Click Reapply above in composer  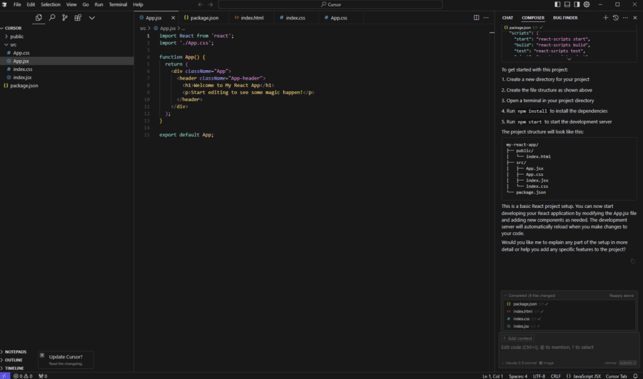coord(621,296)
